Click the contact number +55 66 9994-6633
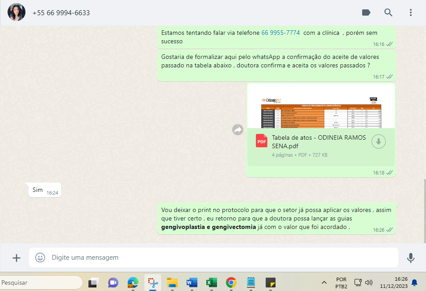This screenshot has width=426, height=291. point(61,13)
